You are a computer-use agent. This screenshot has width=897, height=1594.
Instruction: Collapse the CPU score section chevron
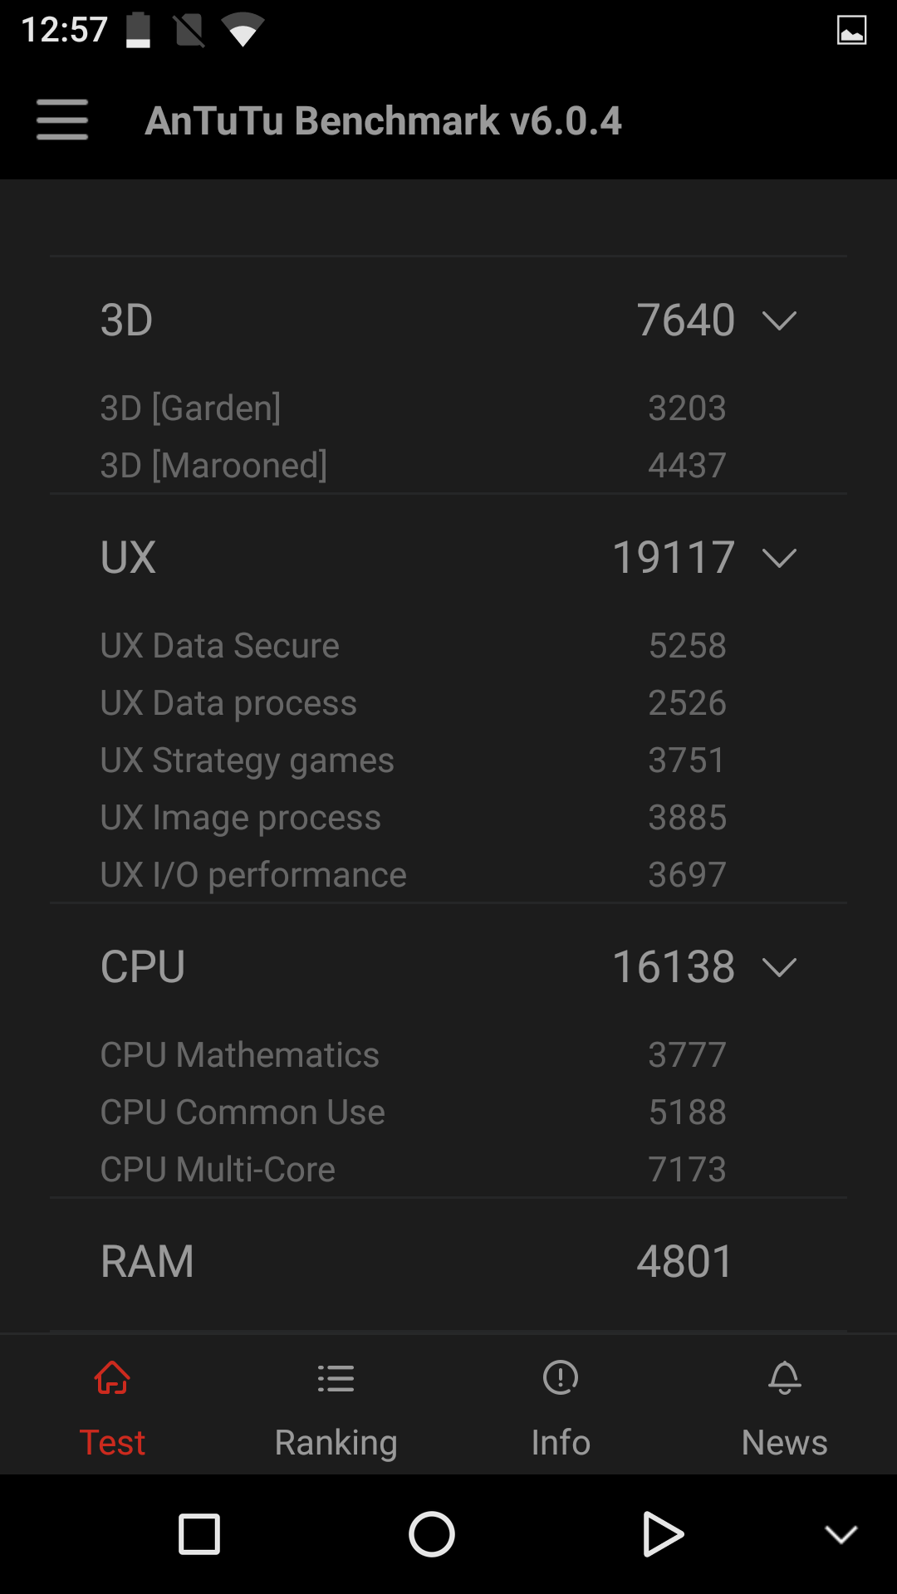779,966
